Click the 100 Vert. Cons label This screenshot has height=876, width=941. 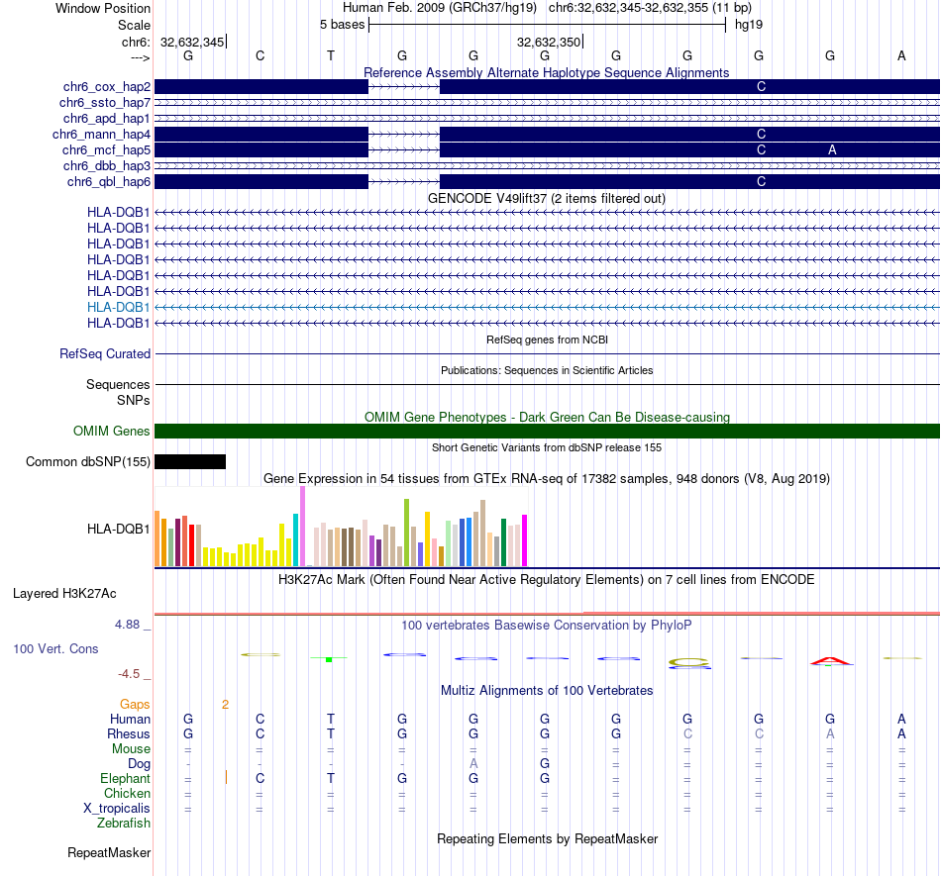tap(55, 648)
